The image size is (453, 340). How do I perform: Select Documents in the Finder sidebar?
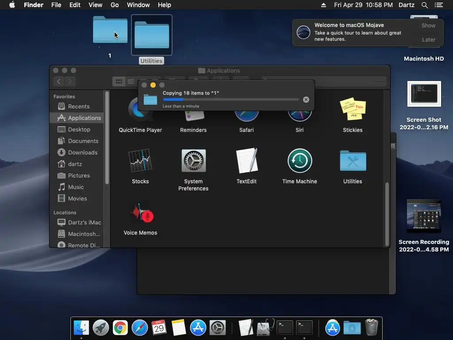coord(77,141)
